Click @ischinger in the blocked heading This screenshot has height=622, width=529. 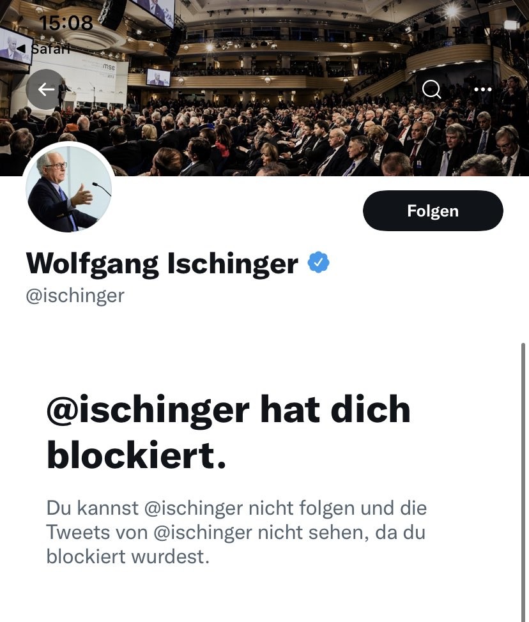(147, 409)
